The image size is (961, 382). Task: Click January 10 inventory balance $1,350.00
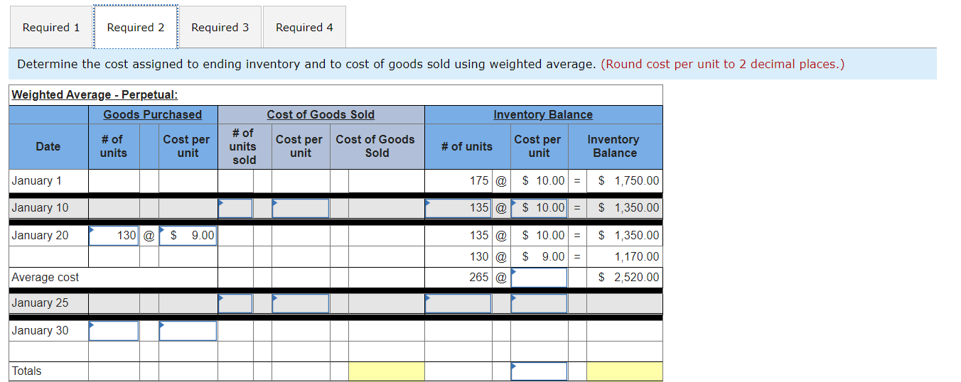628,208
